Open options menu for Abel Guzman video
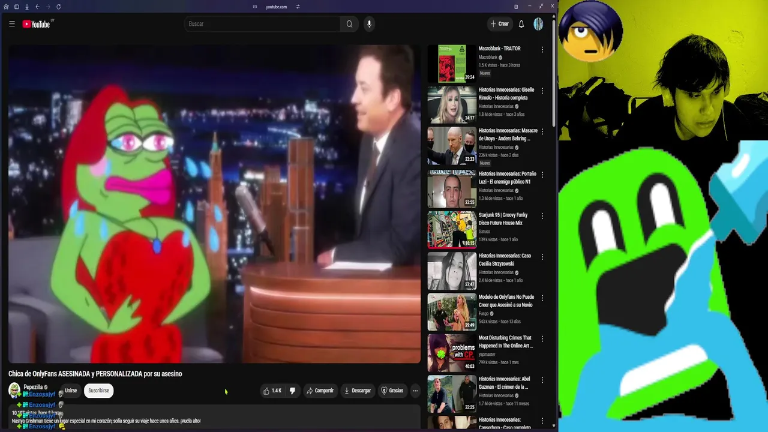 pyautogui.click(x=542, y=380)
